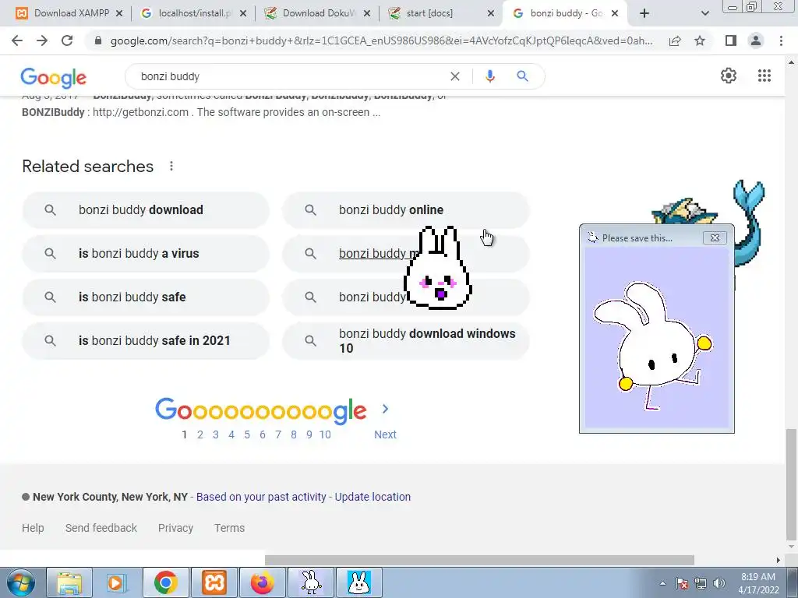Click the horizontal scrollbar thumb
This screenshot has width=798, height=598.
pyautogui.click(x=479, y=560)
